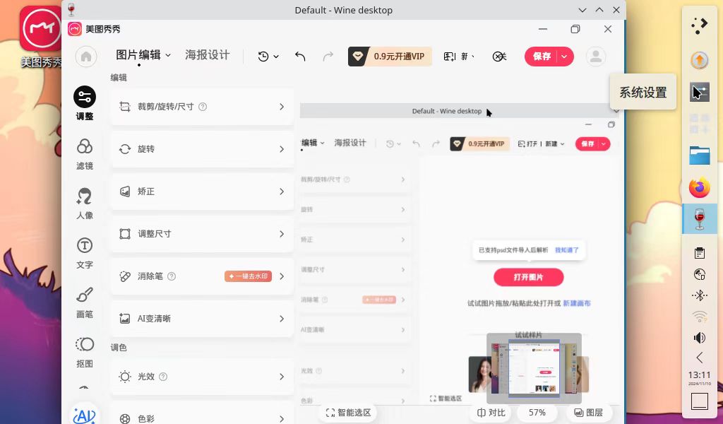Expand the 消除笔 row
723x424 pixels.
point(202,276)
